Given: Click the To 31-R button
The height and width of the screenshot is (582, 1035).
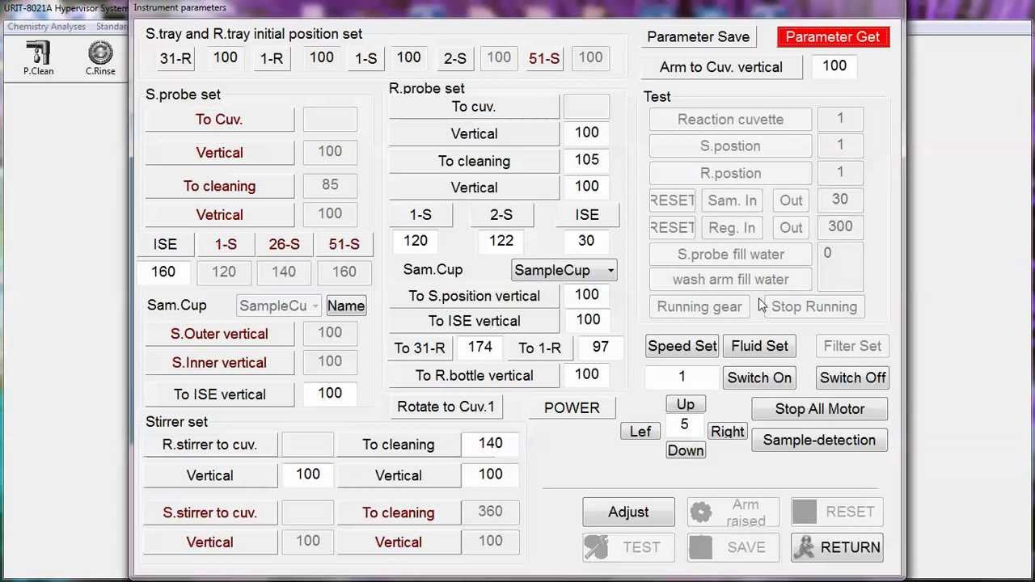Looking at the screenshot, I should pos(419,348).
